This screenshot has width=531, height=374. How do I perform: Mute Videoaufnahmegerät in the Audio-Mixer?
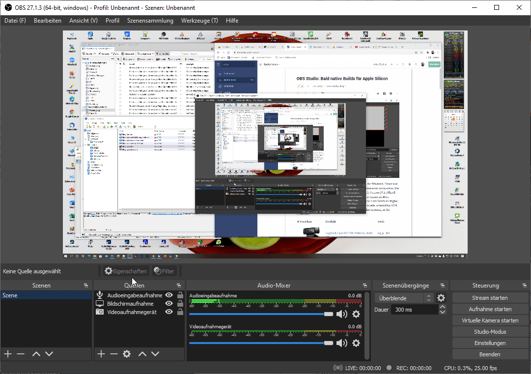point(342,343)
